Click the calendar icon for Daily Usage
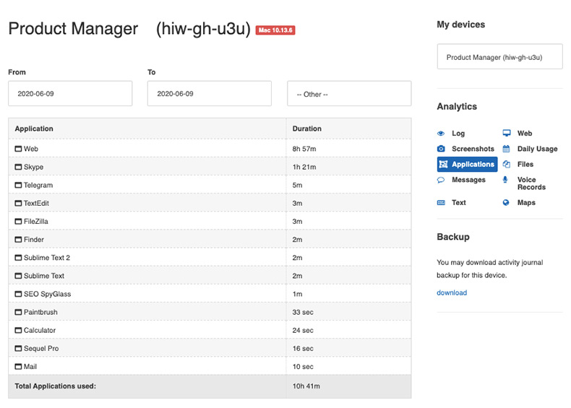Screen dimensions: 571x408 click(x=506, y=149)
